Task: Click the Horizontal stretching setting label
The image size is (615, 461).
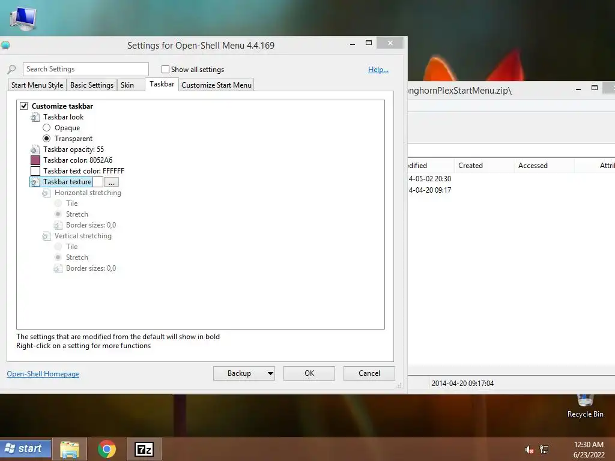Action: tap(88, 193)
